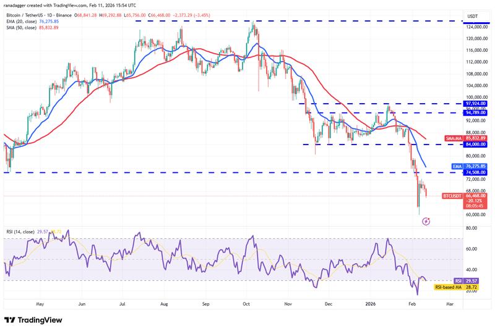495x331 pixels.
Task: Click the red SMA:MA price label
Action: click(x=466, y=138)
